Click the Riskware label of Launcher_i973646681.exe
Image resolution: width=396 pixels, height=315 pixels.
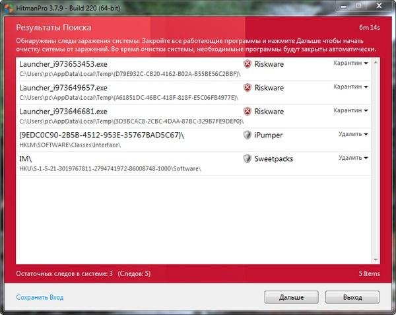tap(269, 112)
